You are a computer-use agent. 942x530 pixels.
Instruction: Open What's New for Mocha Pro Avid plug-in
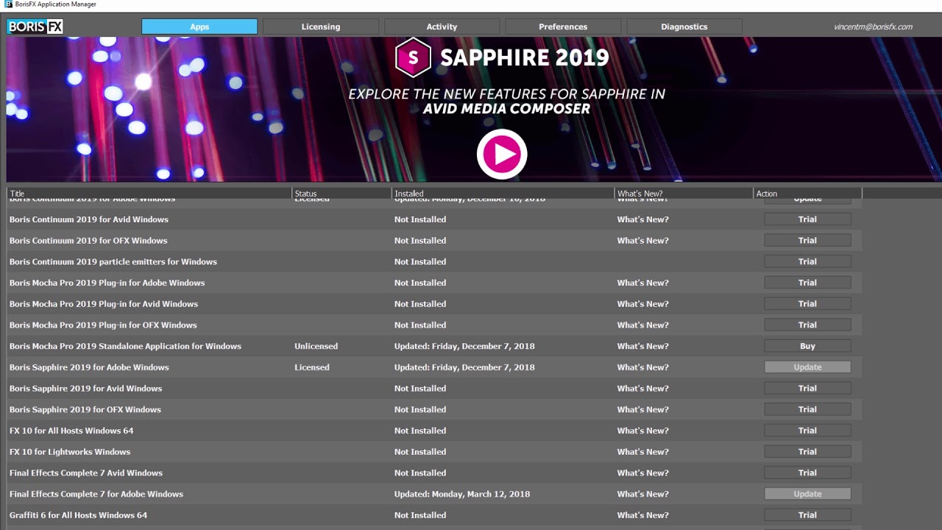pyautogui.click(x=642, y=304)
